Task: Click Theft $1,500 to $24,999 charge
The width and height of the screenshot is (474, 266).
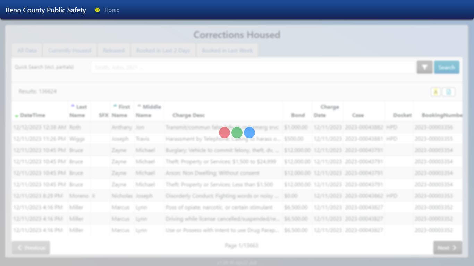Action: (221, 162)
